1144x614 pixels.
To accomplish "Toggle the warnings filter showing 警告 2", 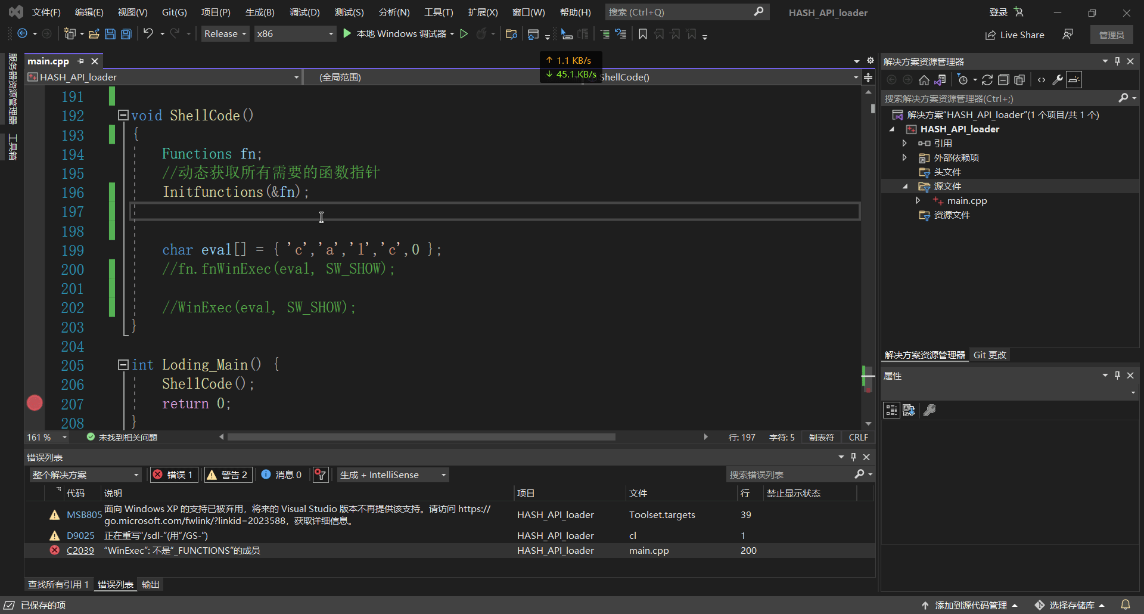I will point(228,475).
